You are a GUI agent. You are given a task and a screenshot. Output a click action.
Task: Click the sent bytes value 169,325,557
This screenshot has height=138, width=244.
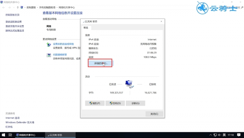117,93
